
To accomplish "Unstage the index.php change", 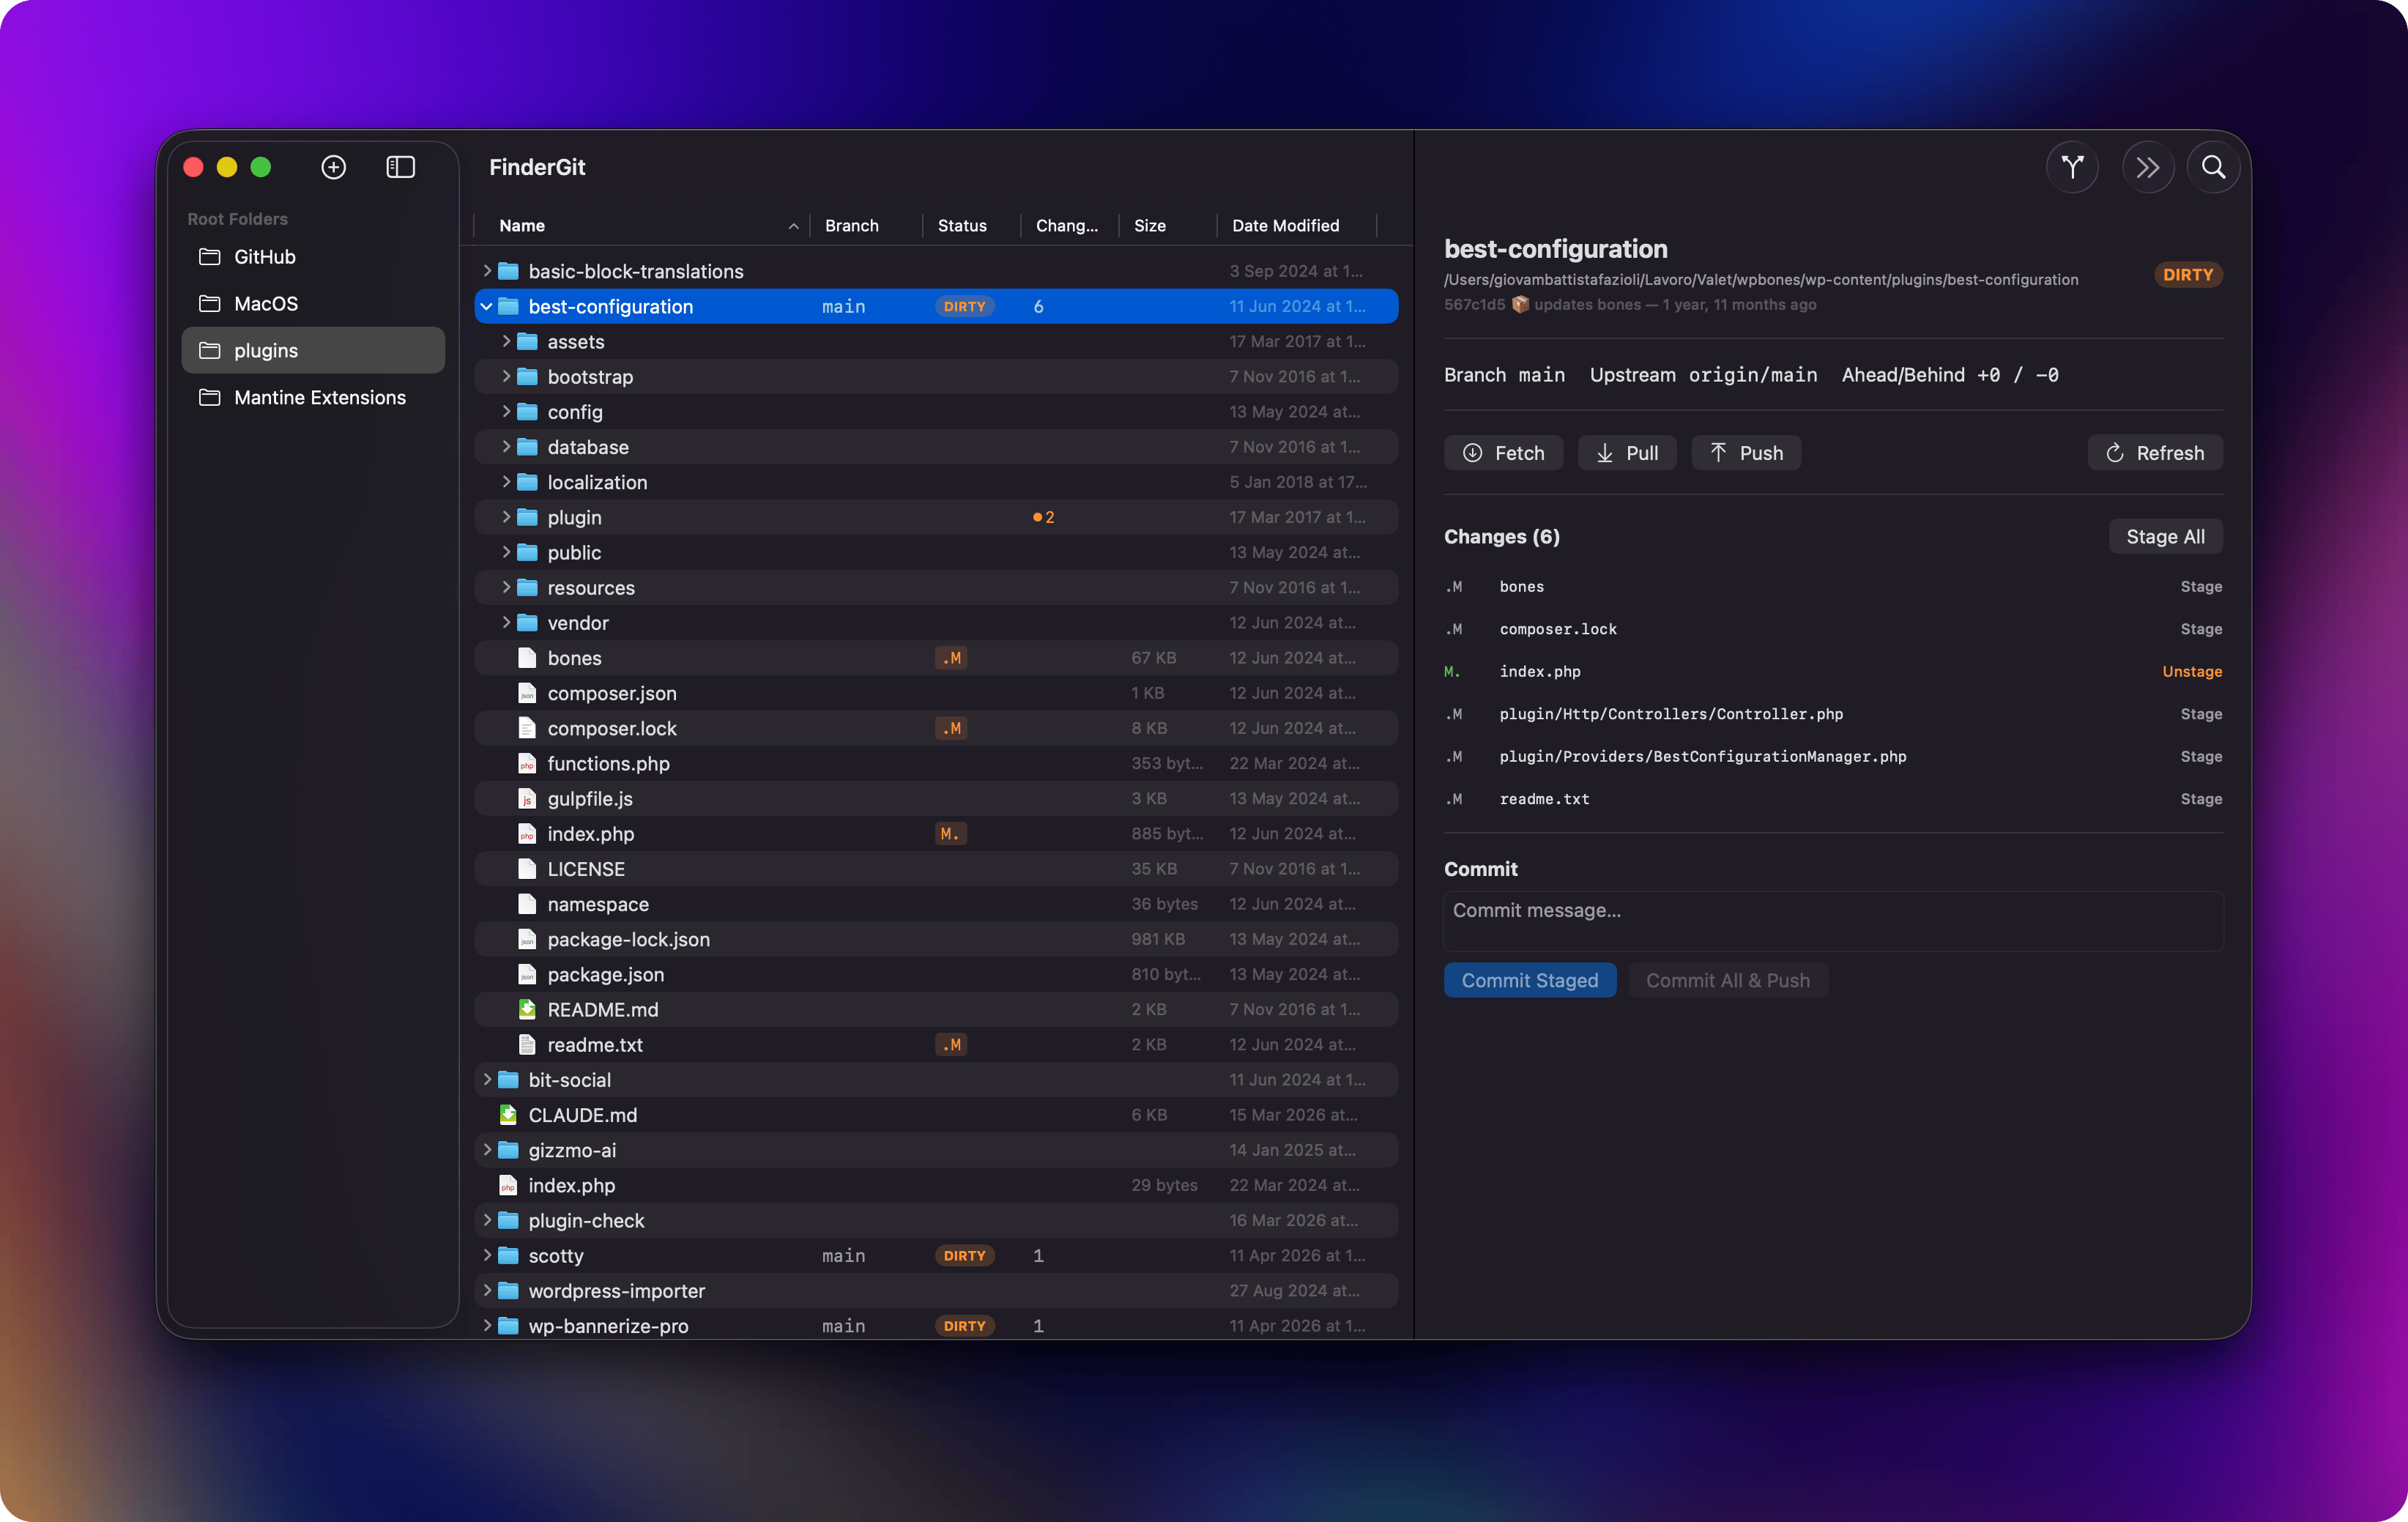I will 2192,671.
